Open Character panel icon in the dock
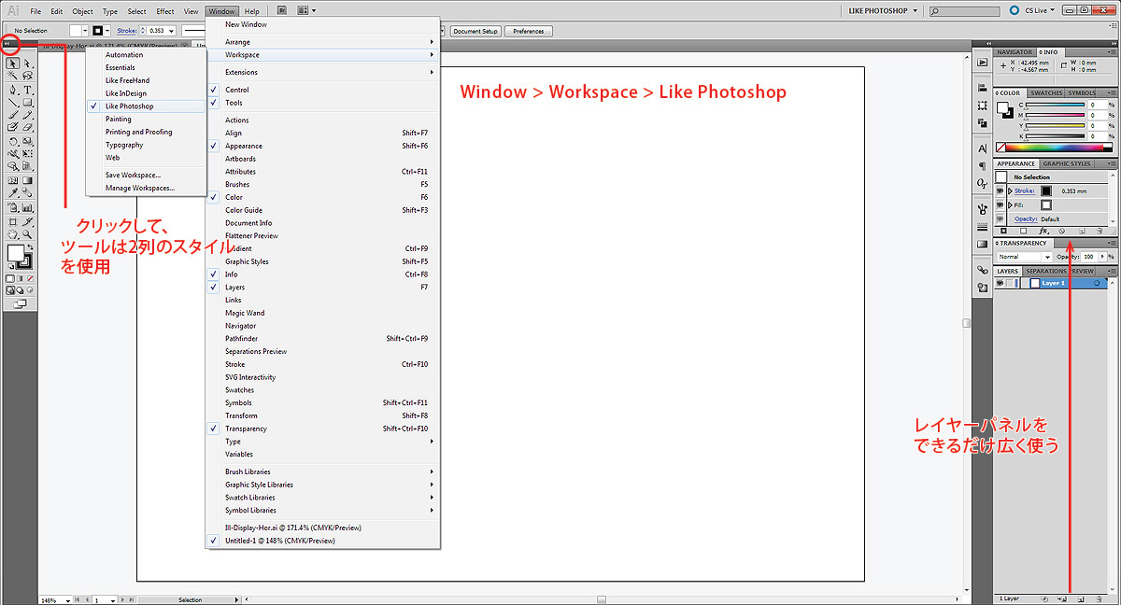1121x605 pixels. tap(983, 148)
